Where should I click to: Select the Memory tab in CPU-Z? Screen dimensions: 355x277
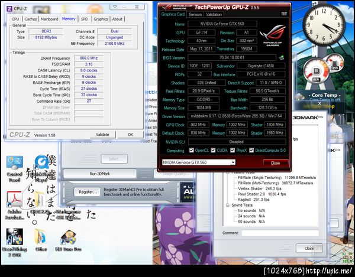point(69,19)
